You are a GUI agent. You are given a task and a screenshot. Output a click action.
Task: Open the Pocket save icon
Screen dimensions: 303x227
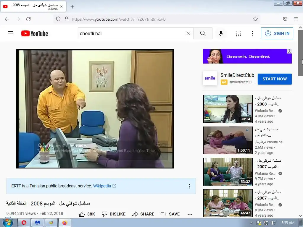(285, 19)
